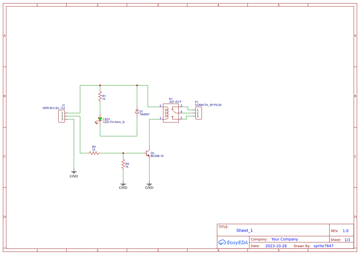
Task: Click the wire junction above D1
Action: (x=137, y=84)
